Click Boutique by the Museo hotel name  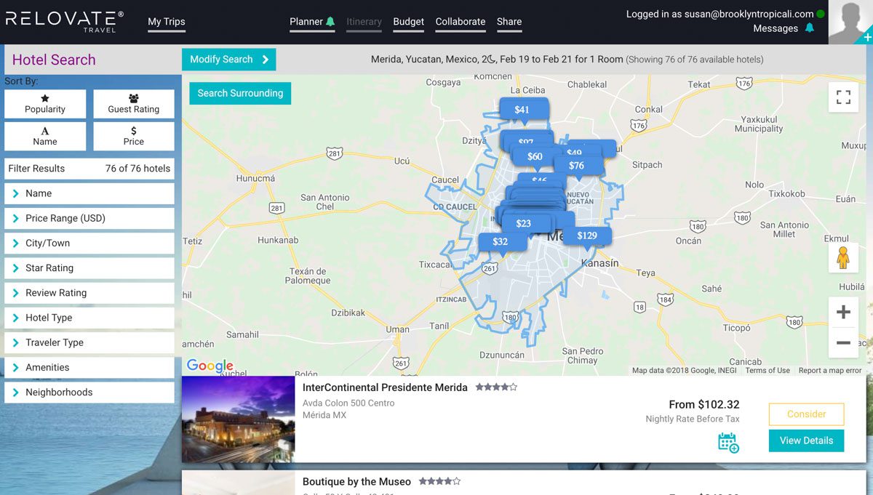pyautogui.click(x=356, y=482)
